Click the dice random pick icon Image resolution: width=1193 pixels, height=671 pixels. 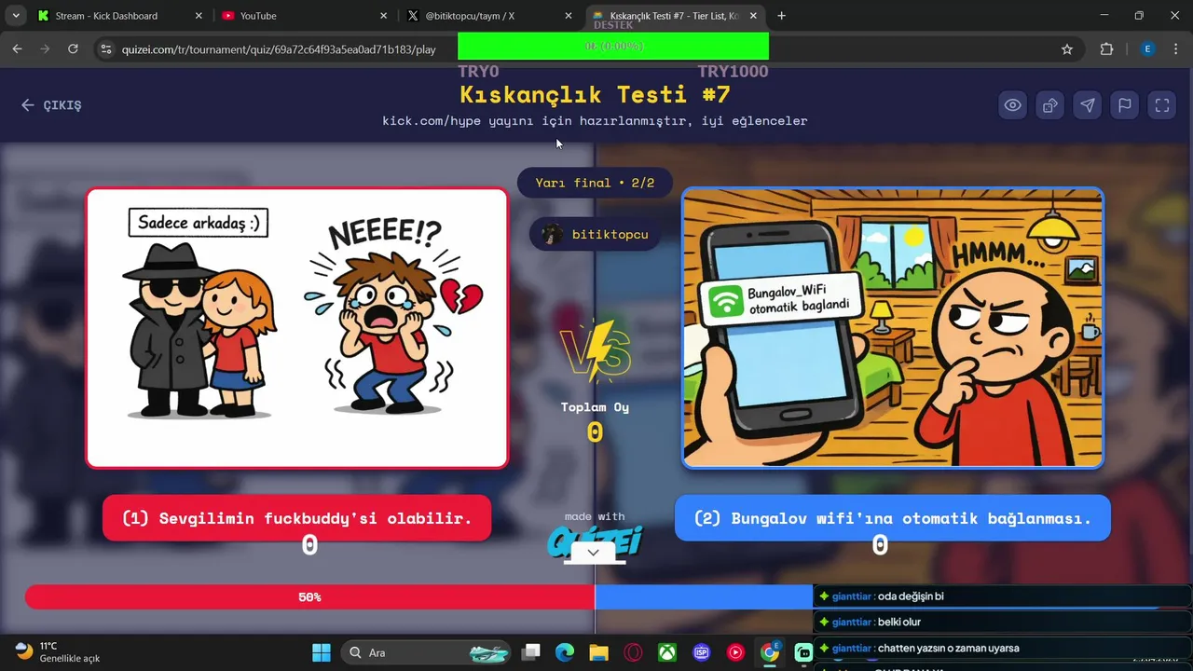click(x=1049, y=105)
